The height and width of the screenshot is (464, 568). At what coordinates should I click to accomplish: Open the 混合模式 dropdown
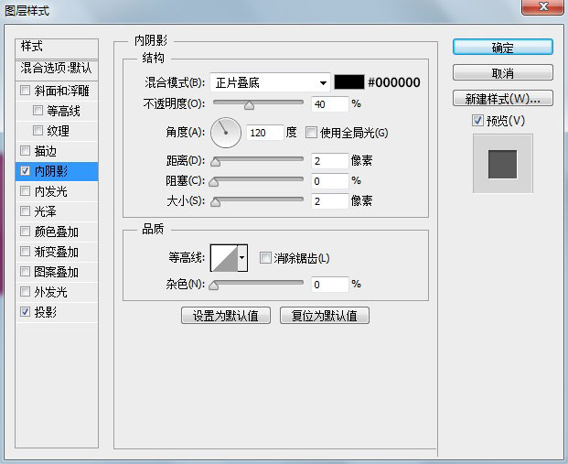[x=269, y=82]
